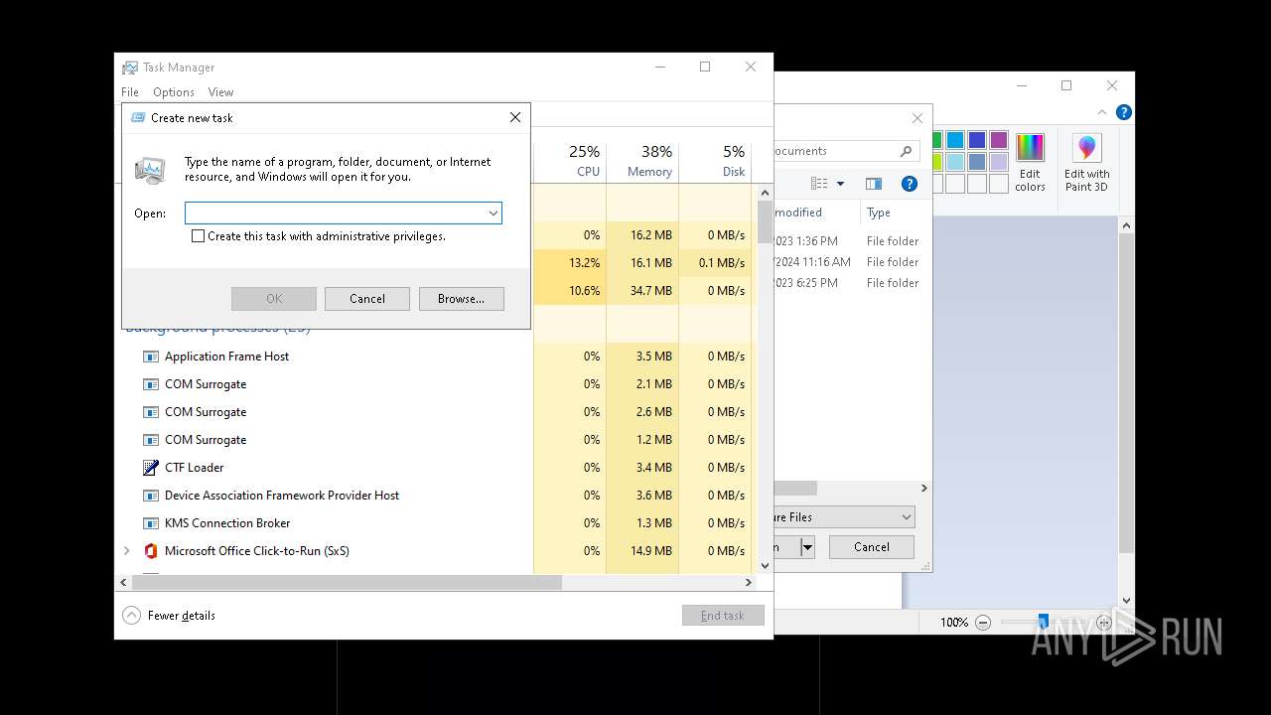Image resolution: width=1271 pixels, height=715 pixels.
Task: Open the File menu in Task Manager
Action: tap(130, 92)
